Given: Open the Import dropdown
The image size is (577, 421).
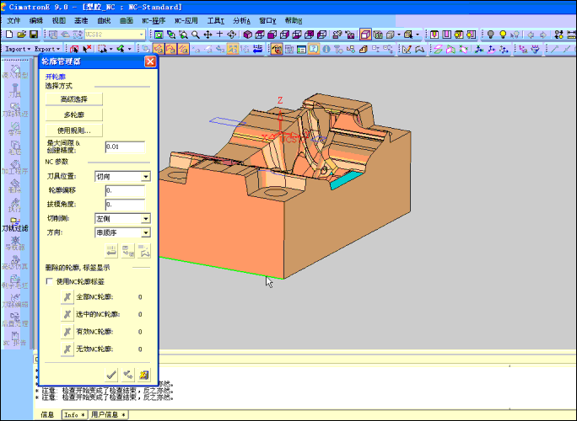Looking at the screenshot, I should 18,49.
